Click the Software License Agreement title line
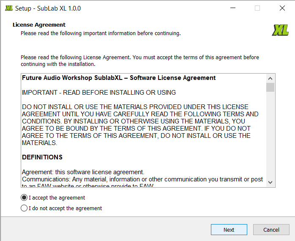The height and width of the screenshot is (241, 295). (119, 78)
